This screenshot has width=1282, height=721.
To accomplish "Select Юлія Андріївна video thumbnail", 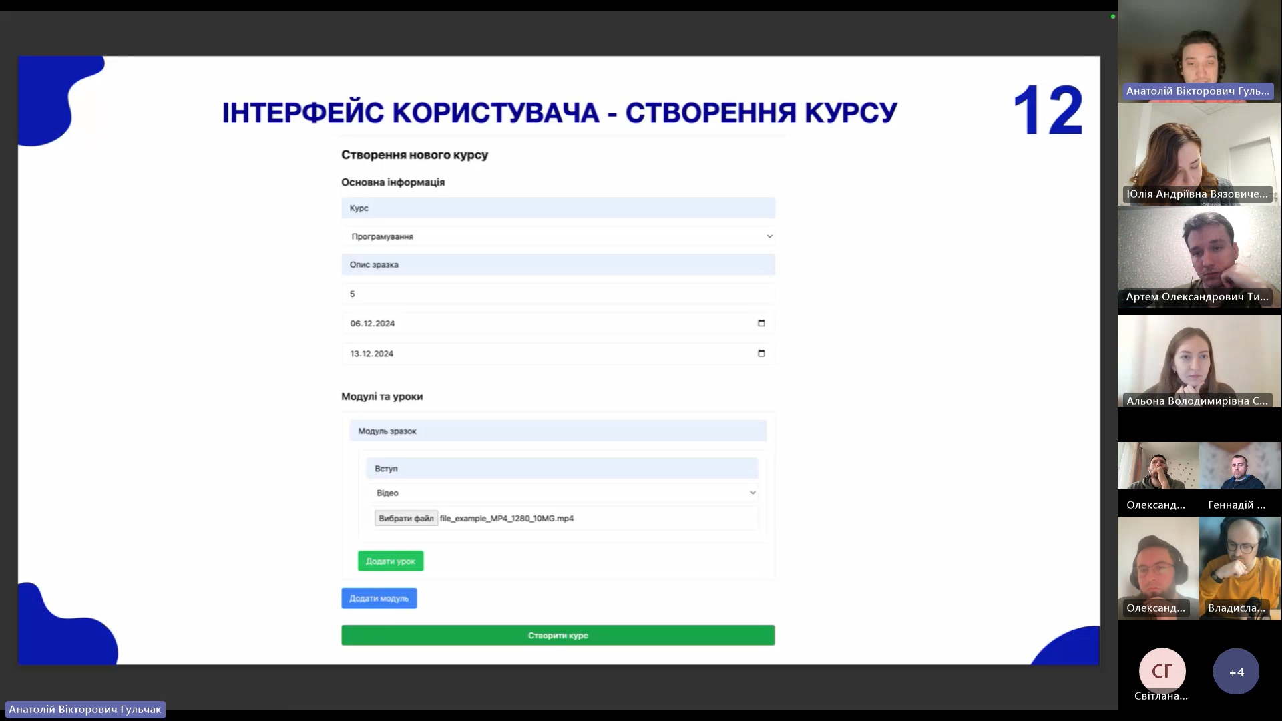I will (1199, 155).
